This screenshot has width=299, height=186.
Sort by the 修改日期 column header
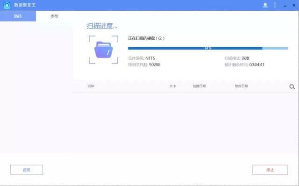coord(241,86)
